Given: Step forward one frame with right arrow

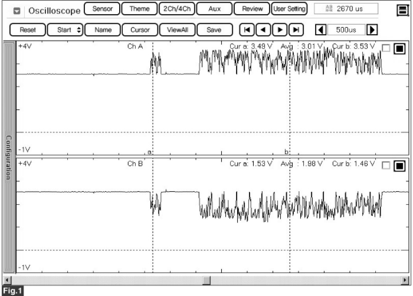Looking at the screenshot, I should [x=280, y=30].
